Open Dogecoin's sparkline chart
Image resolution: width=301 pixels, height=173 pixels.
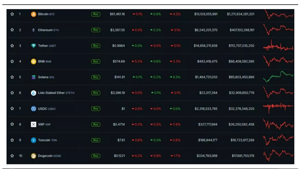[278, 155]
